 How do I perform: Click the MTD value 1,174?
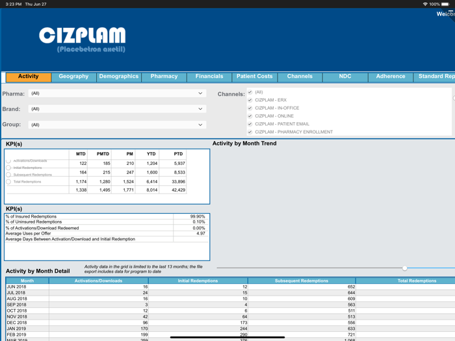point(81,181)
